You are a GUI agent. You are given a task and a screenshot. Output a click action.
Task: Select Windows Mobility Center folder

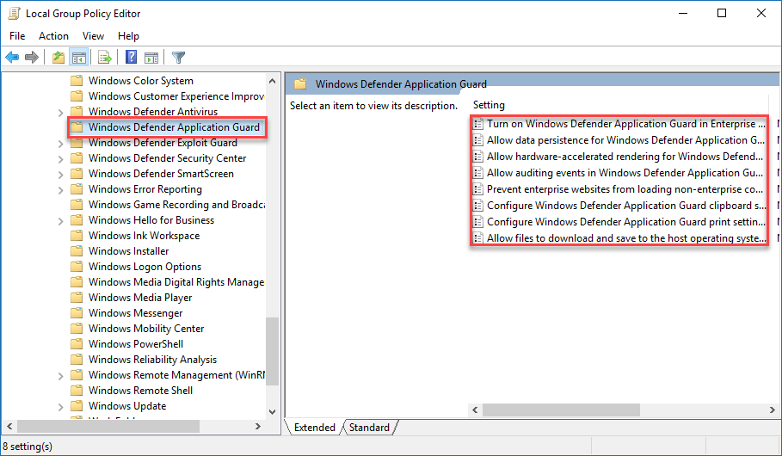click(146, 329)
